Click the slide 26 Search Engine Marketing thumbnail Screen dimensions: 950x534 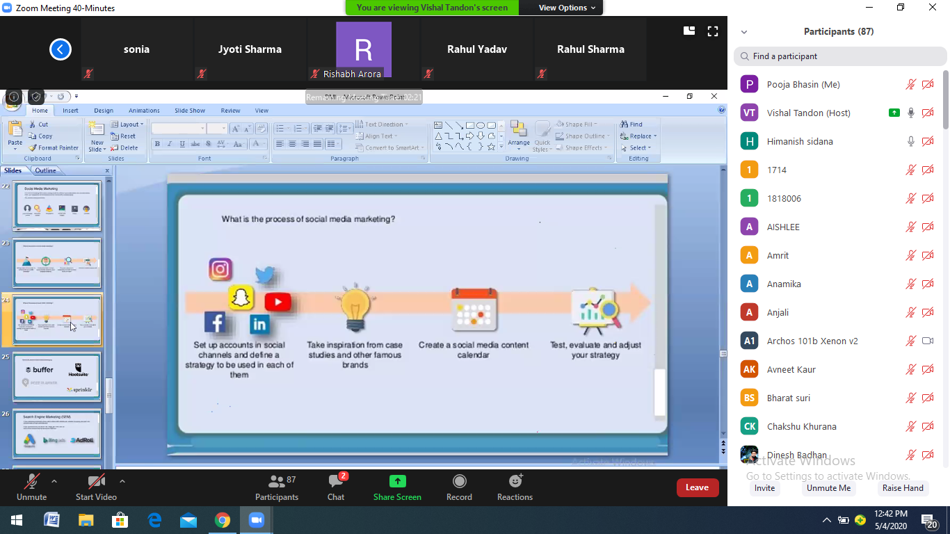click(57, 434)
